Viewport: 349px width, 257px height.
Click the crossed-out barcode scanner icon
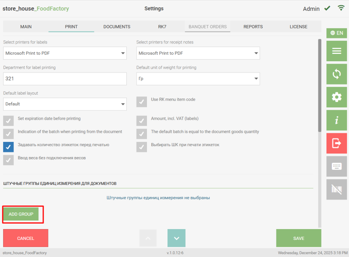337,190
